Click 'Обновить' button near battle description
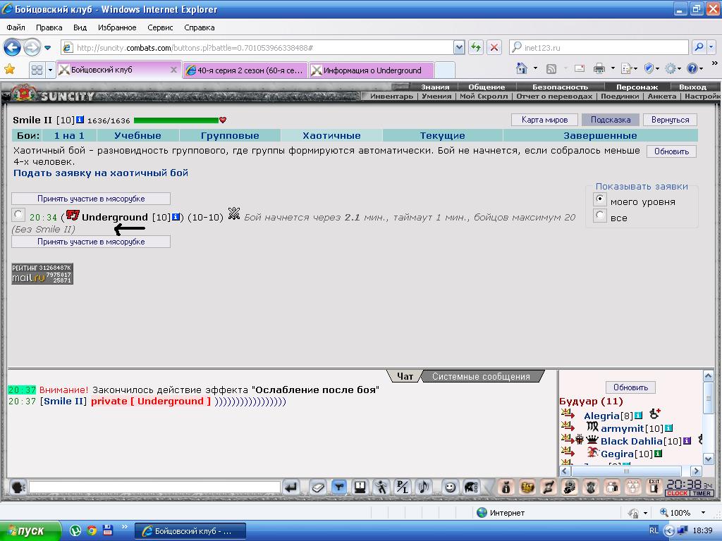The image size is (722, 541). (x=671, y=151)
